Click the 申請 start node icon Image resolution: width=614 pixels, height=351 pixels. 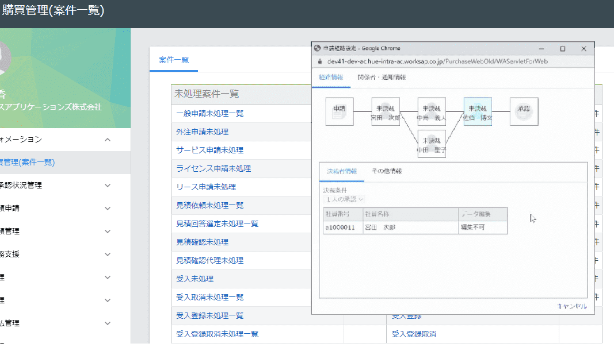click(x=340, y=111)
